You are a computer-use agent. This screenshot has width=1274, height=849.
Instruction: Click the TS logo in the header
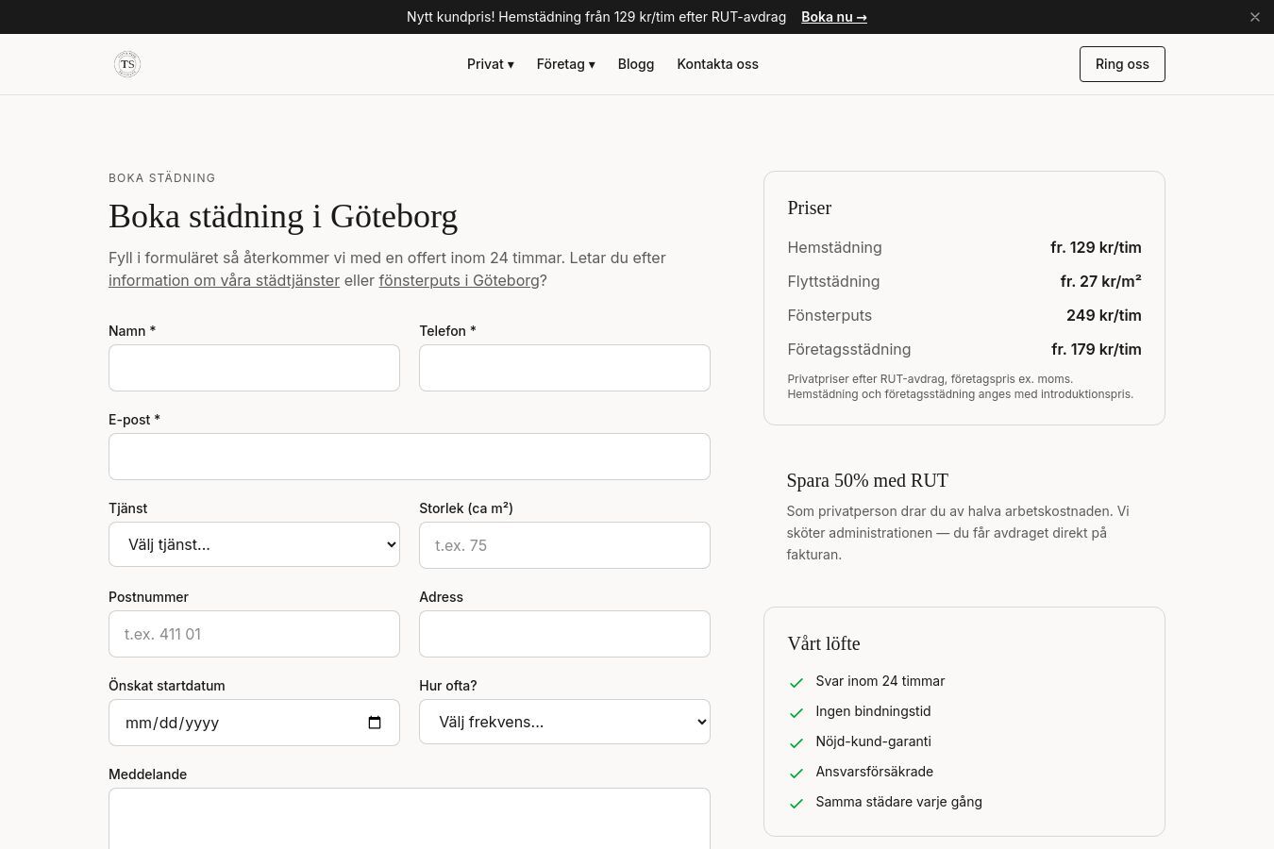127,64
